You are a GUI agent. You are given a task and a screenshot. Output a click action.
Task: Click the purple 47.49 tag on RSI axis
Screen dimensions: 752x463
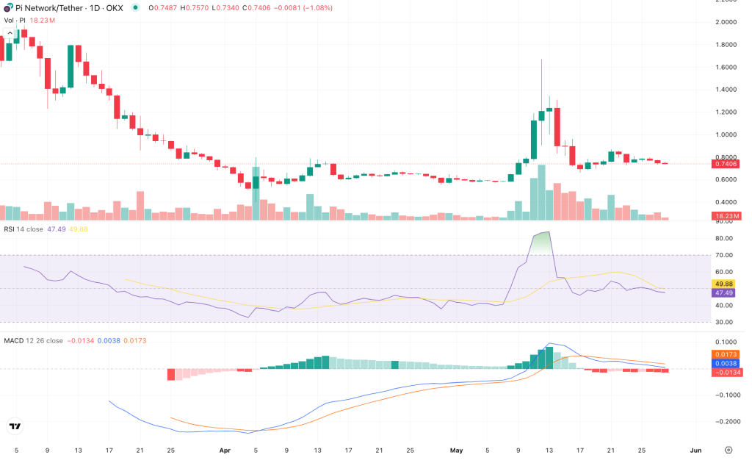pos(723,292)
